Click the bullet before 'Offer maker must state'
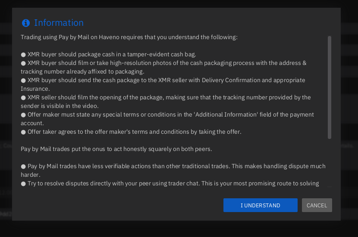 [x=23, y=115]
